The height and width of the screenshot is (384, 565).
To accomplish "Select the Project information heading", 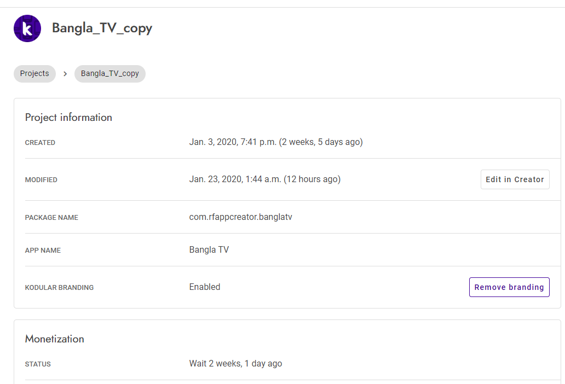I will 68,117.
